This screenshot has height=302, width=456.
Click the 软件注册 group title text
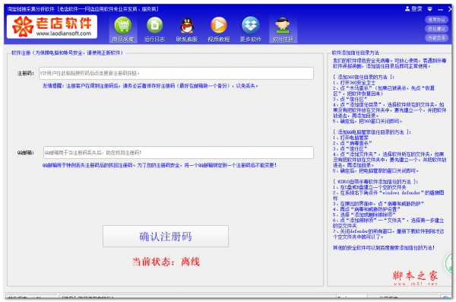point(67,52)
